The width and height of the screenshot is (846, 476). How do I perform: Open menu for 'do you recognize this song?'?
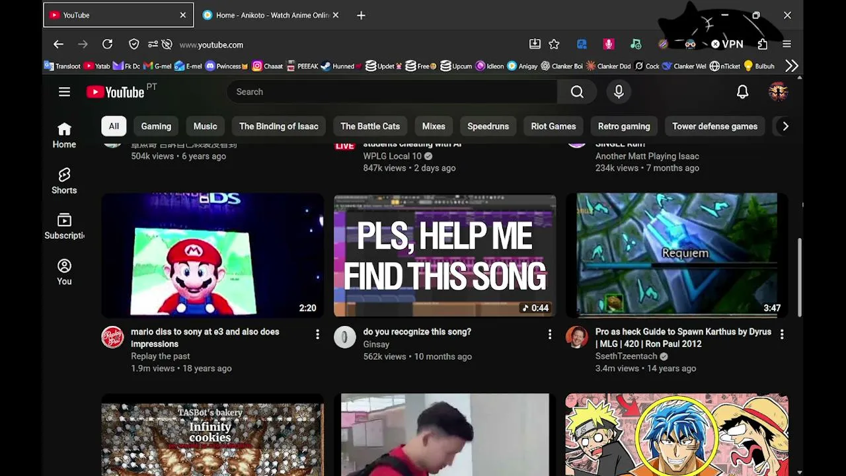549,335
